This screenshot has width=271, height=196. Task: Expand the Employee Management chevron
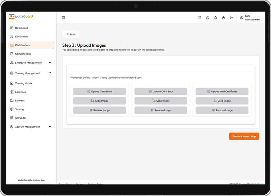click(50, 63)
